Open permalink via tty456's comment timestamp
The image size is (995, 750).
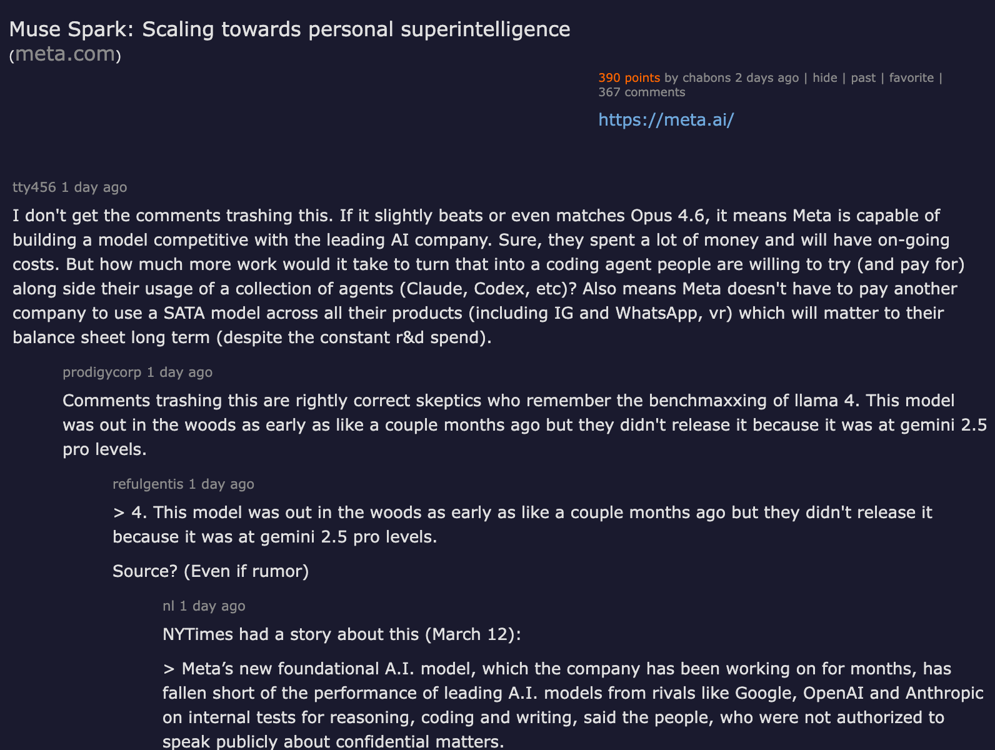coord(94,187)
